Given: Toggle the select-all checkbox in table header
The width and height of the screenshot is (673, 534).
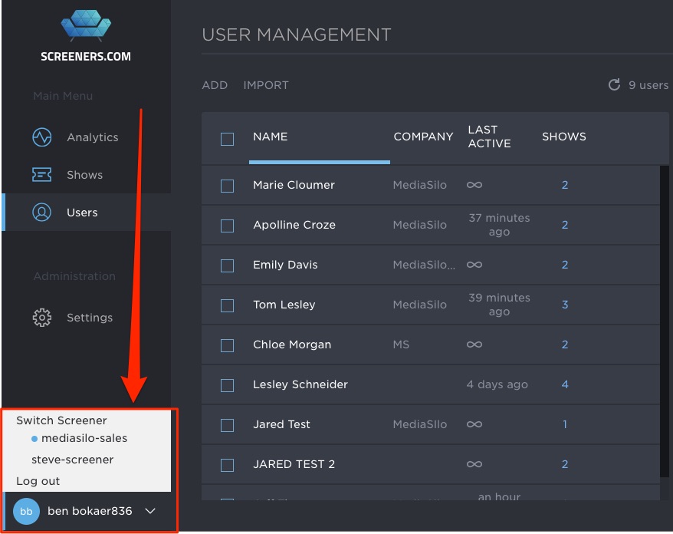Looking at the screenshot, I should point(227,137).
